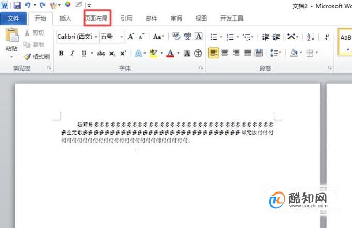The height and width of the screenshot is (228, 352).
Task: Sort text with the A-Z sort icon
Action: click(311, 37)
